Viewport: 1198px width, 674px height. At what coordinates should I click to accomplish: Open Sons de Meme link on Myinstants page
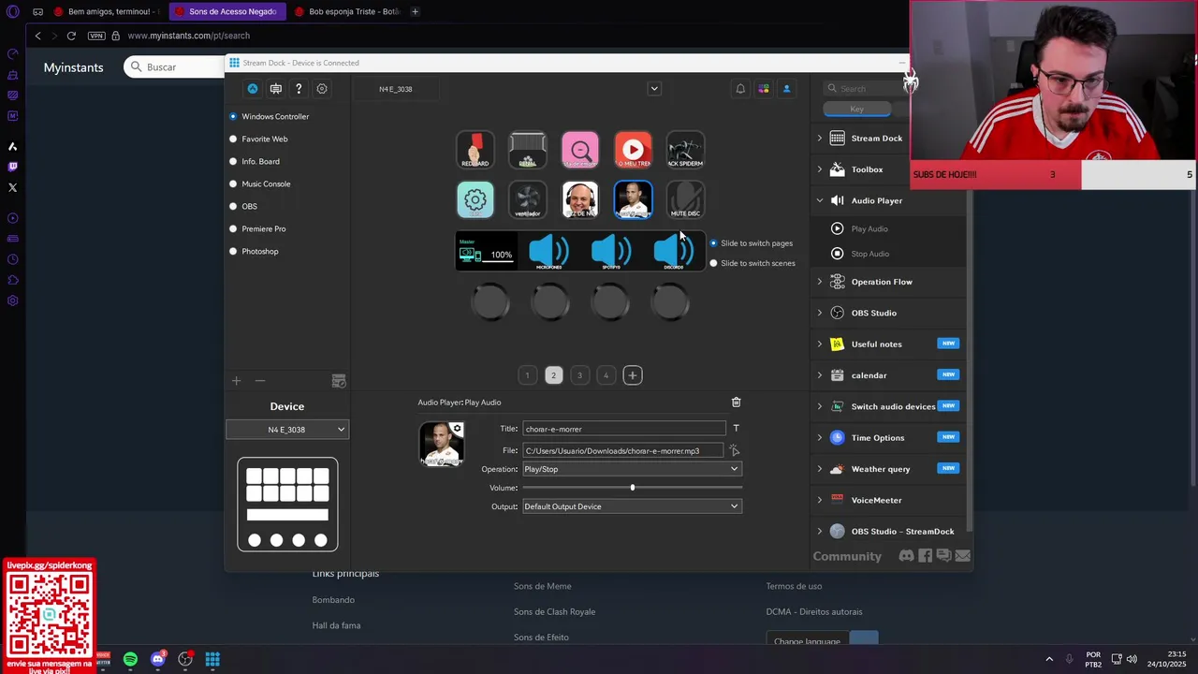point(542,586)
